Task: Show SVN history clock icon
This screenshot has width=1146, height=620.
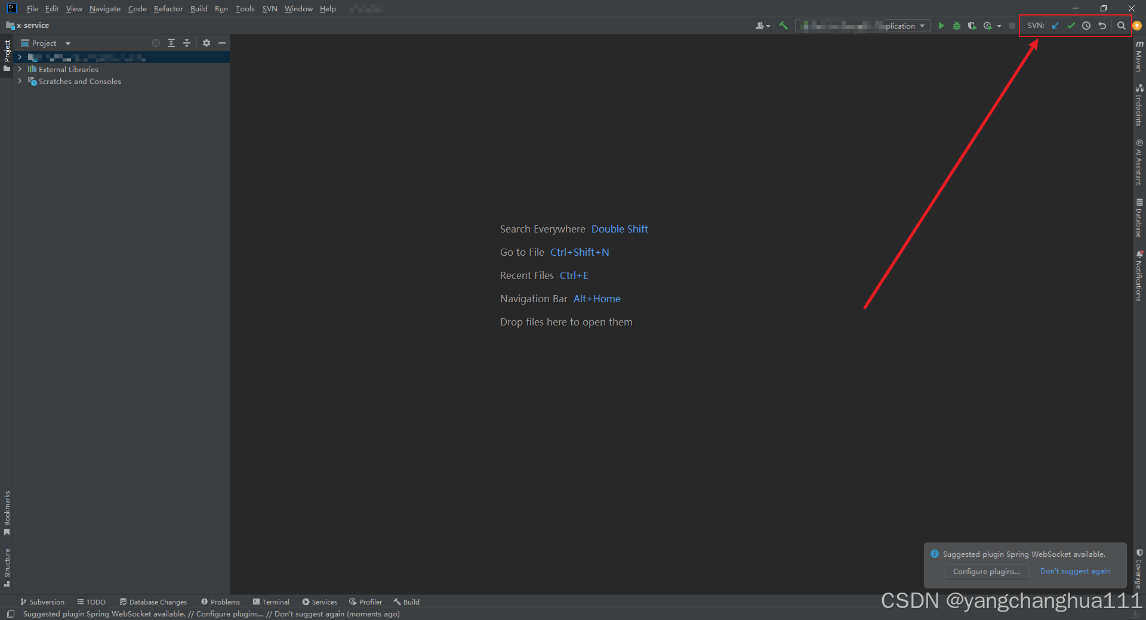Action: 1086,26
